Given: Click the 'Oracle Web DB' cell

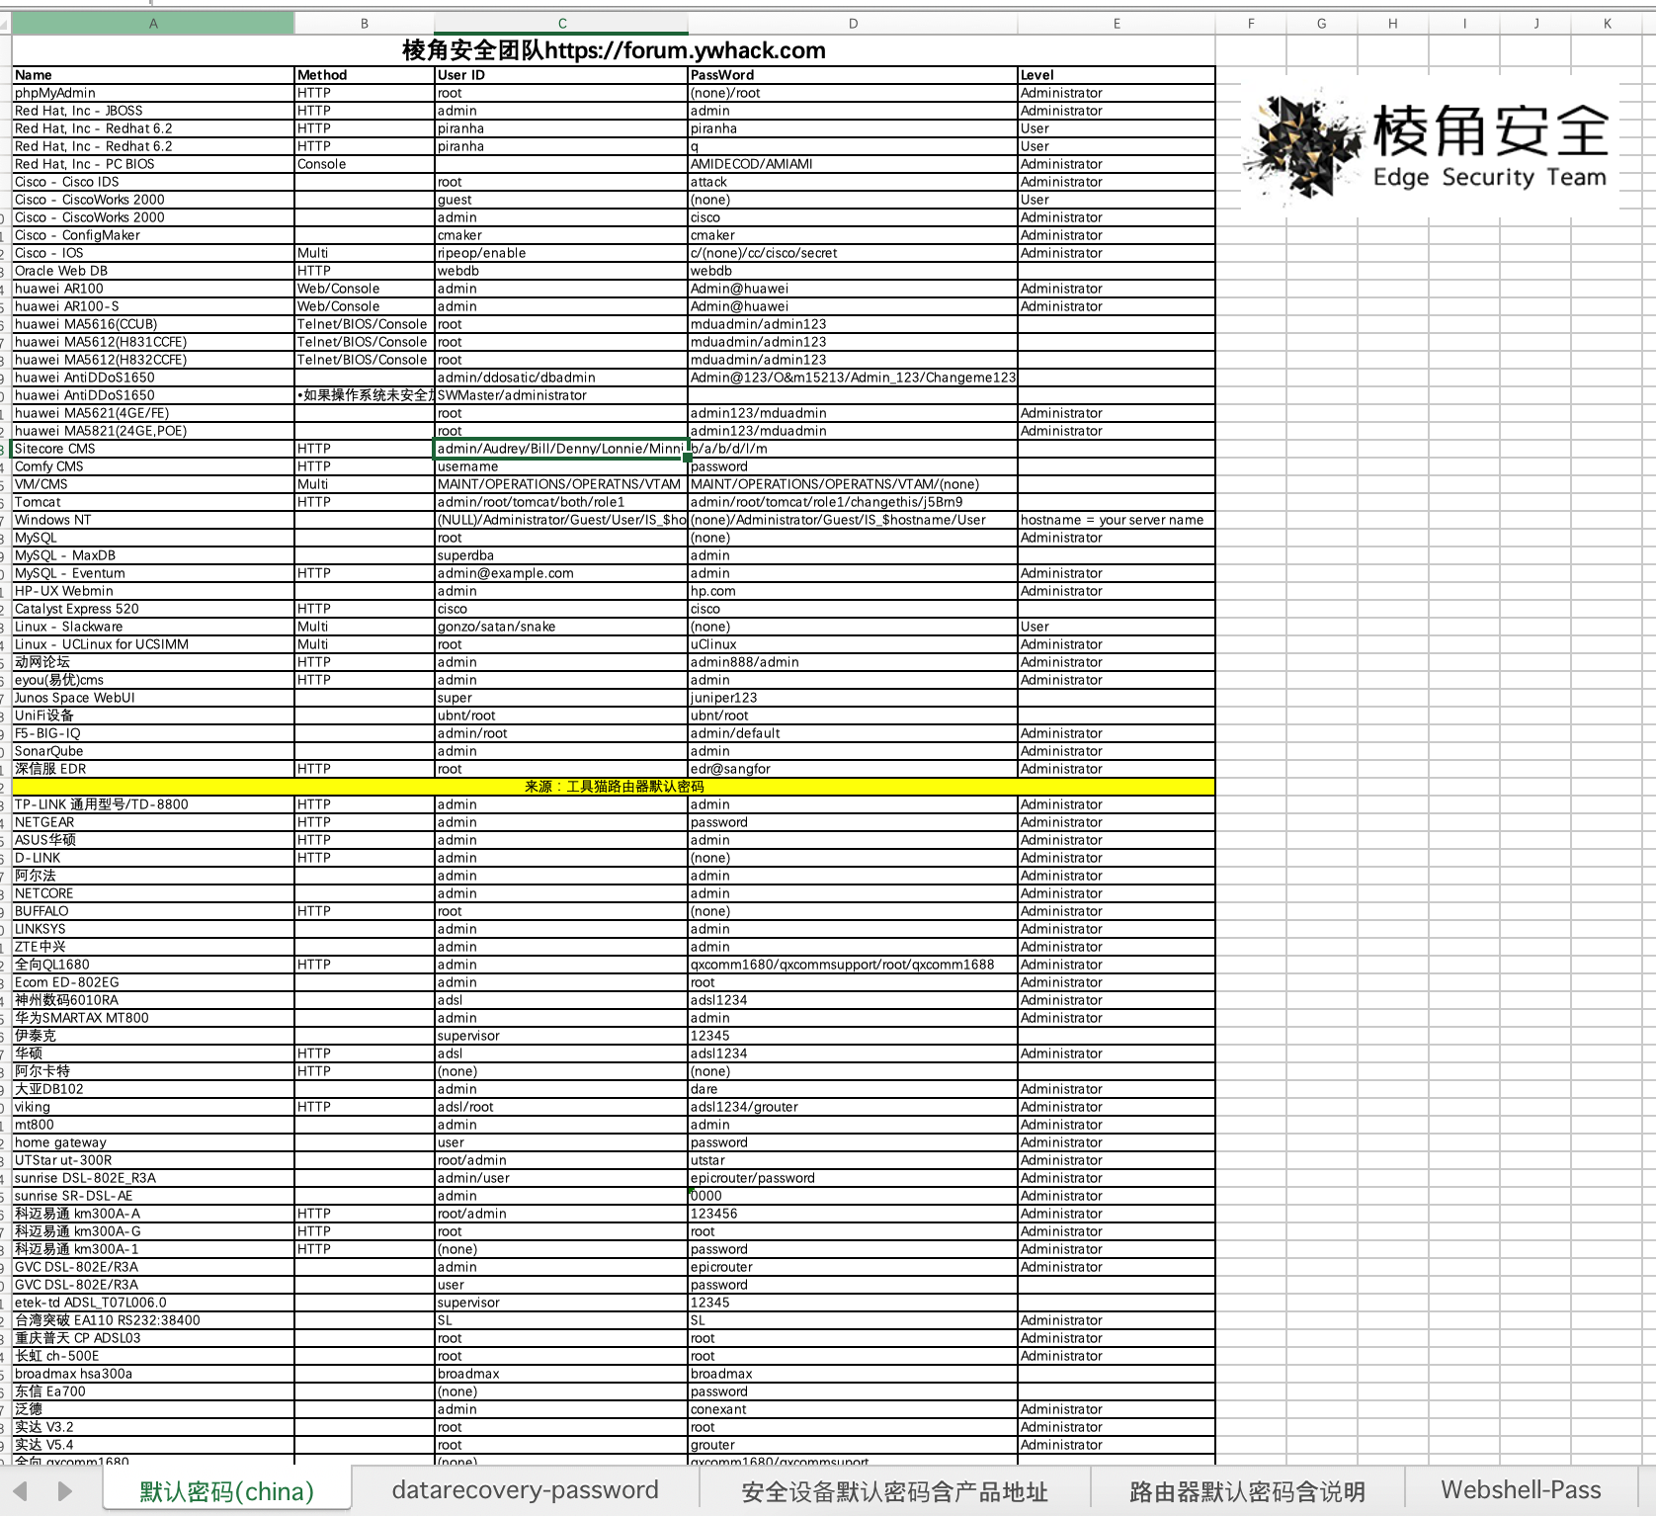Looking at the screenshot, I should (x=153, y=271).
